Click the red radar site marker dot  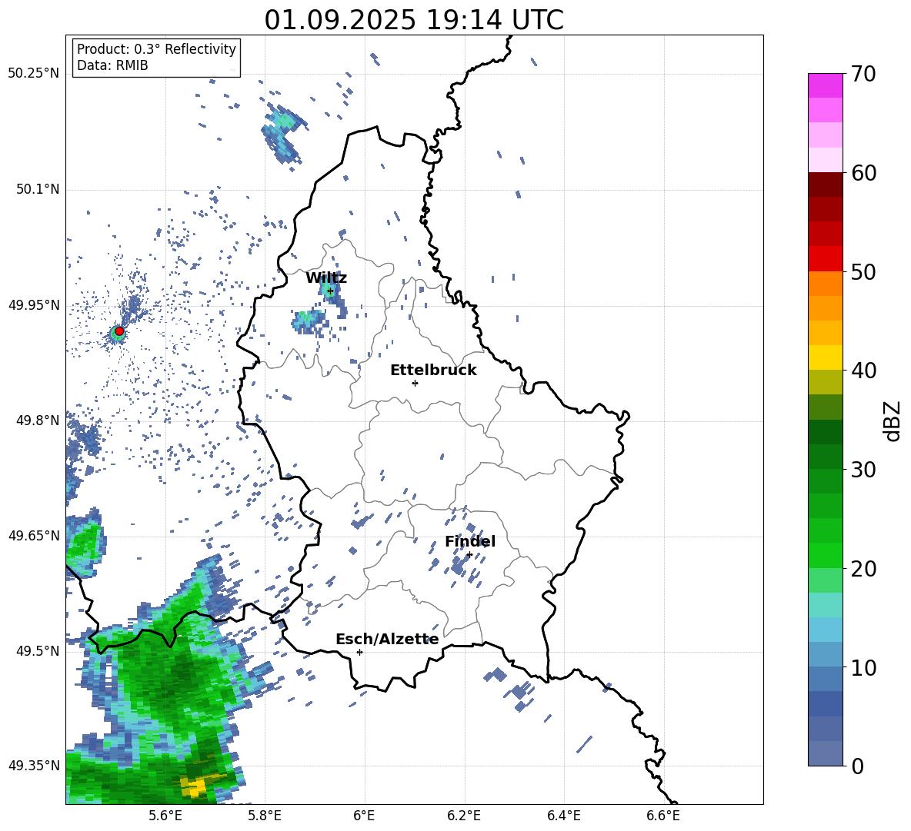[119, 331]
